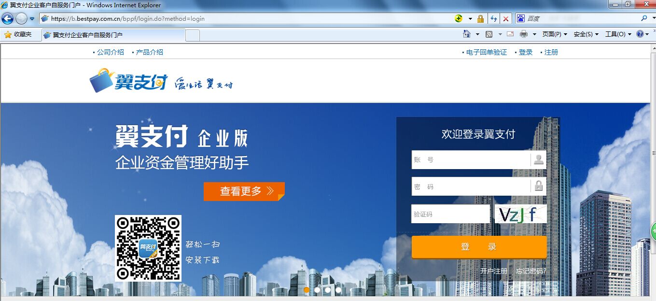Click the browser Back button
656x301 pixels.
tap(7, 19)
